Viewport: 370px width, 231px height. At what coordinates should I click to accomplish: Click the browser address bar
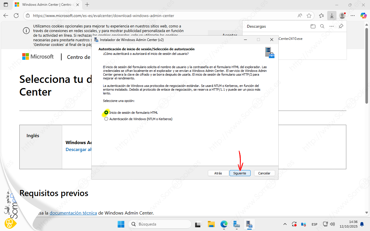pos(162,16)
